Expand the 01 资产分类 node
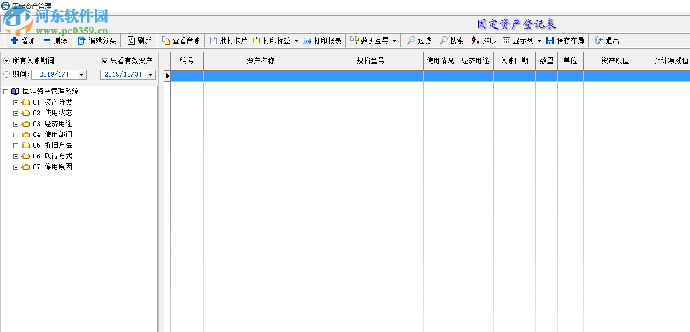The image size is (690, 332). [16, 102]
